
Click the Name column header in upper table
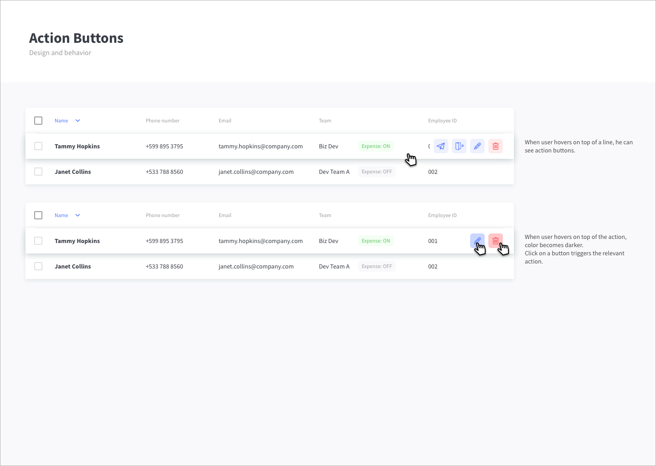(61, 121)
